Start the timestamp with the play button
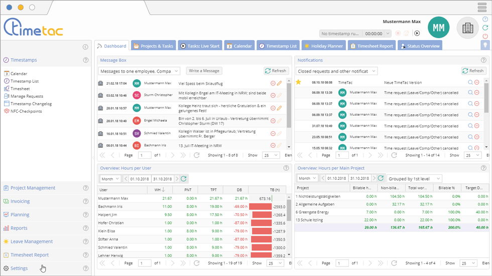The height and width of the screenshot is (276, 492). pyautogui.click(x=417, y=34)
